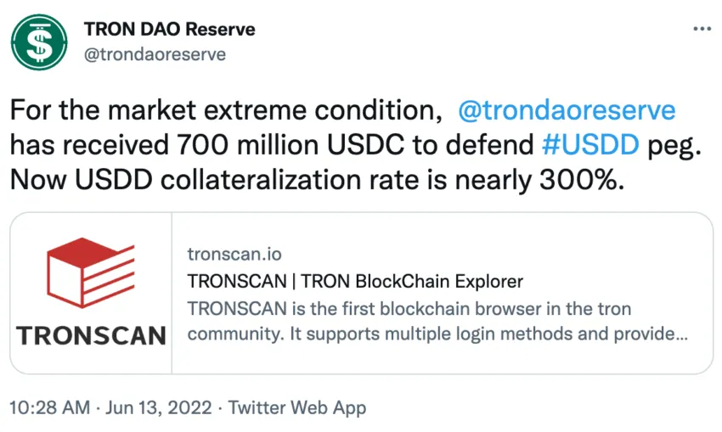Click the @trondaoreserve handle under the name
The height and width of the screenshot is (432, 722).
point(155,54)
